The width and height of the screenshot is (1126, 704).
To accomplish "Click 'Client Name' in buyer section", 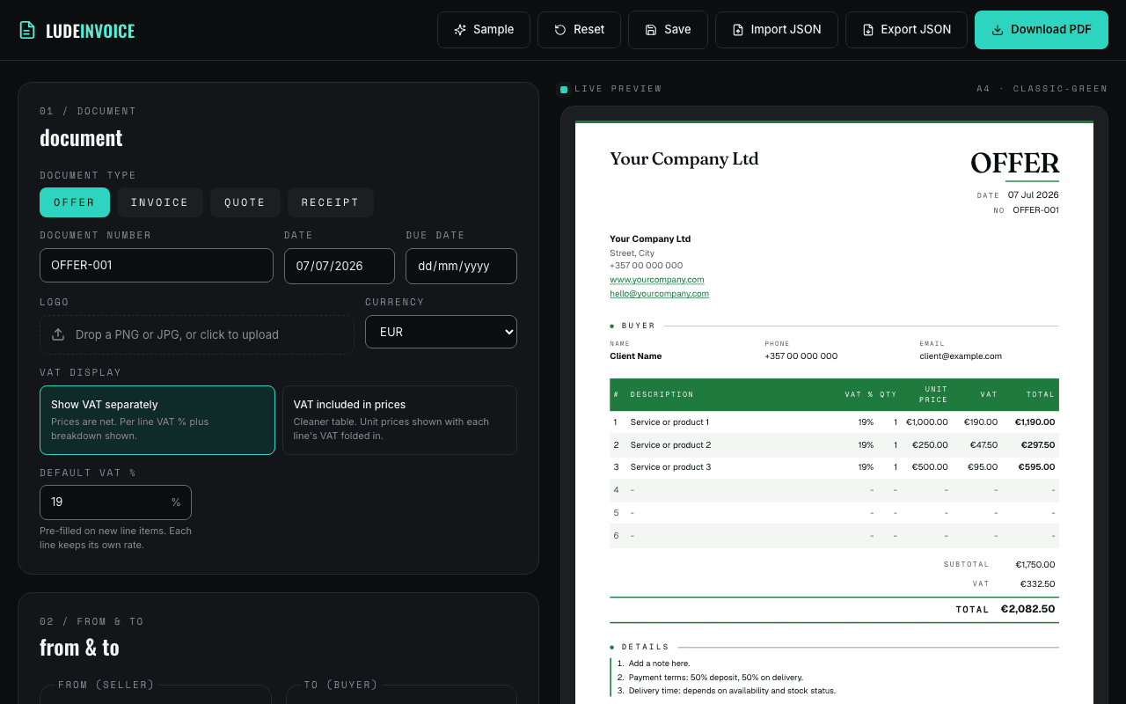I will (636, 356).
